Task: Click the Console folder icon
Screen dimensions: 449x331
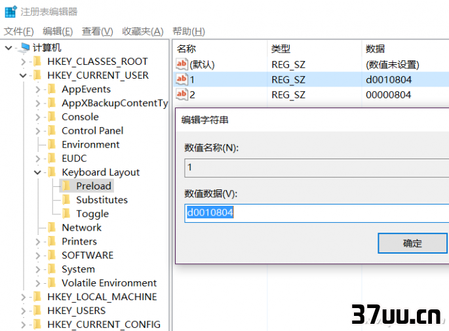Action: [52, 117]
